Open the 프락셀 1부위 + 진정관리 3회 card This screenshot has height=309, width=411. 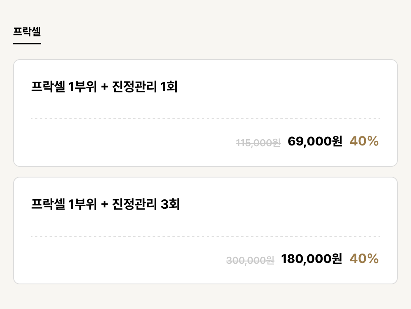[x=205, y=231]
